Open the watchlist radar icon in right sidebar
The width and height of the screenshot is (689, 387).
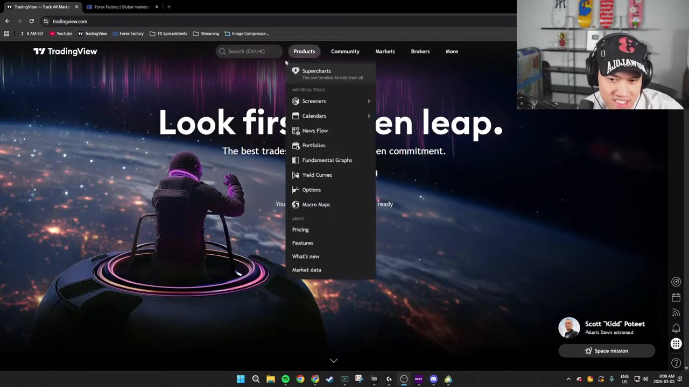point(676,282)
